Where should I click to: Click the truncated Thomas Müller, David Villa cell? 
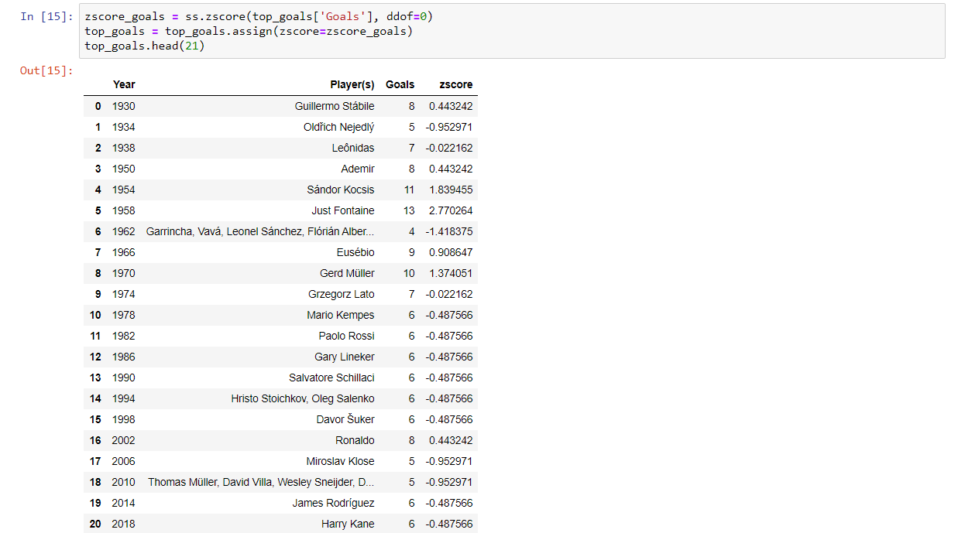point(261,482)
